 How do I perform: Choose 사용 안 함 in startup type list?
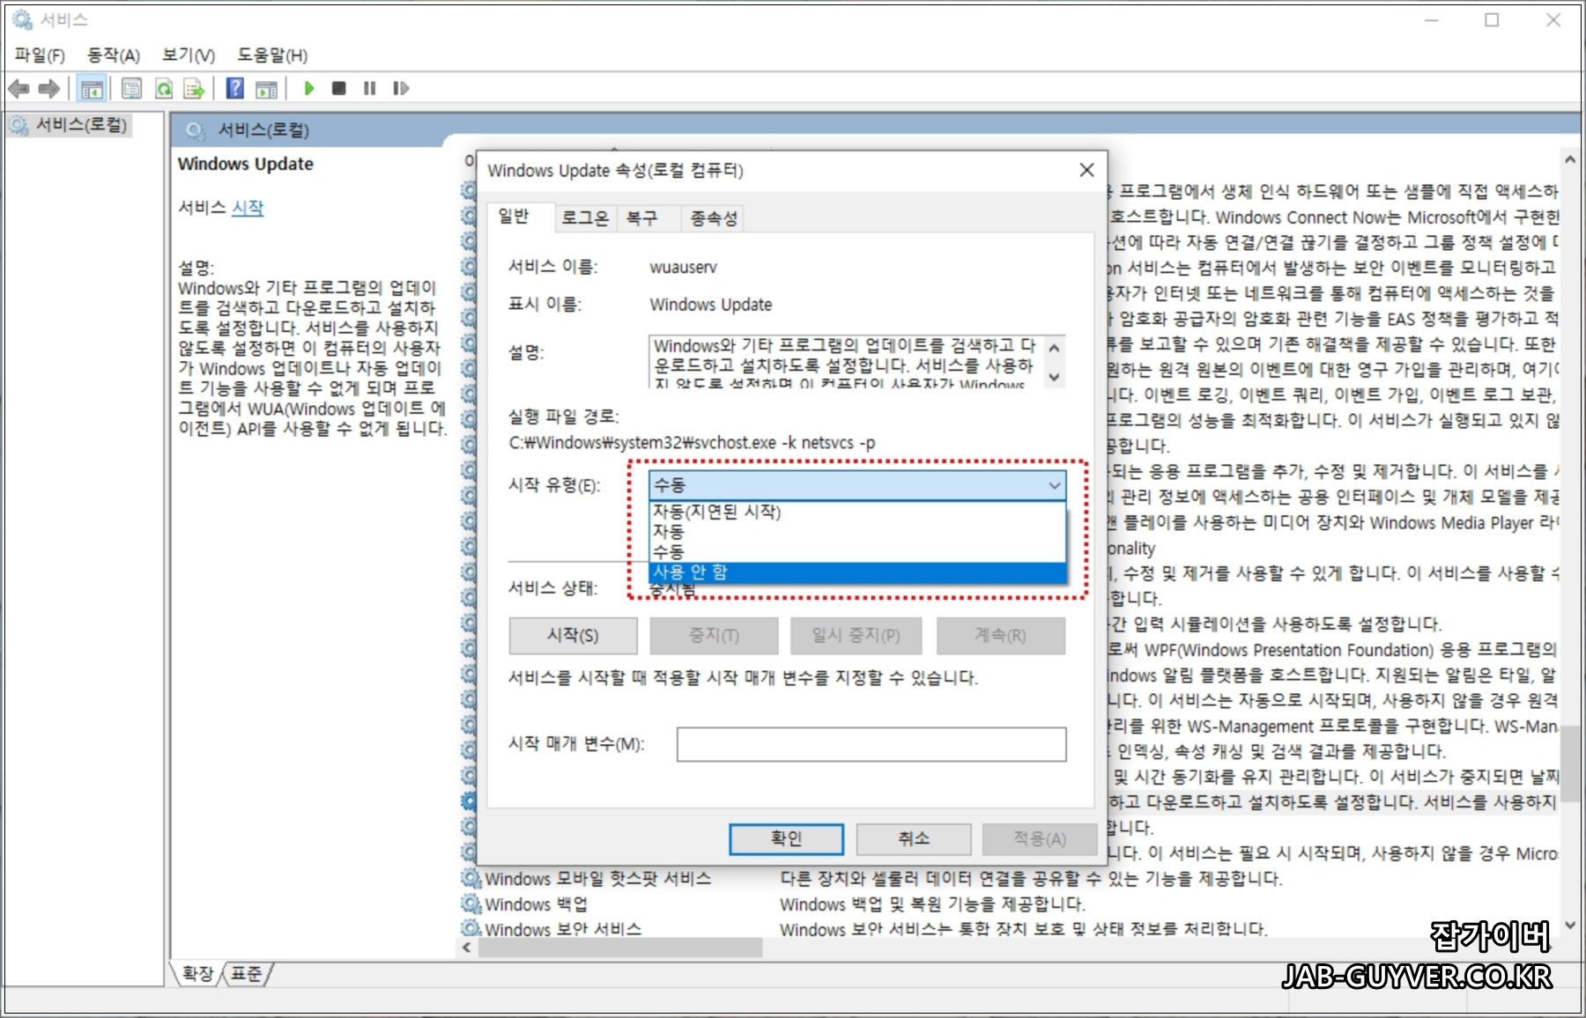click(857, 572)
